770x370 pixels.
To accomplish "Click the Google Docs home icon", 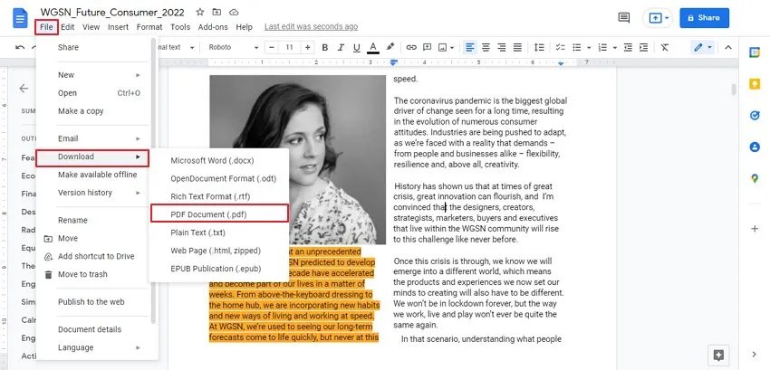I will 20,19.
